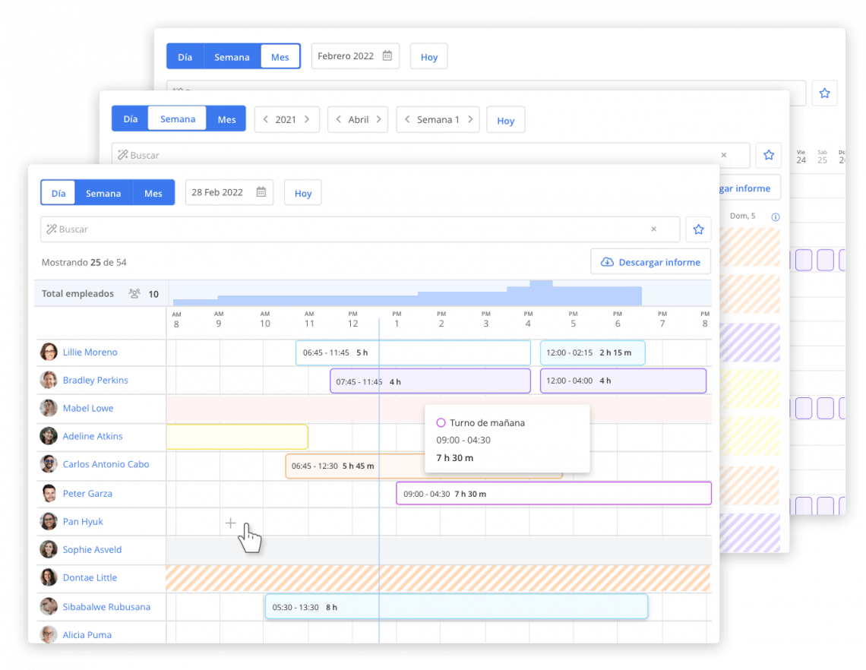The height and width of the screenshot is (670, 866).
Task: Click the calendar icon in 28 Feb 2022 field
Action: (261, 192)
